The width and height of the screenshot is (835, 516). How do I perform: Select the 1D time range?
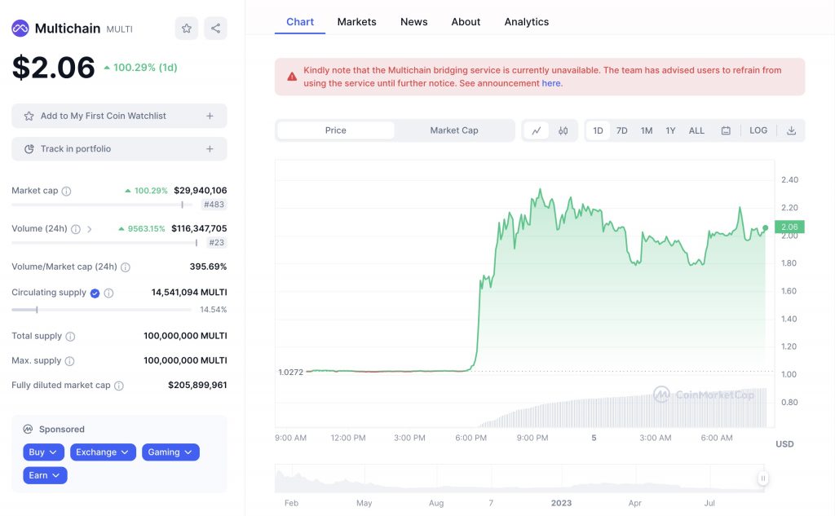598,130
